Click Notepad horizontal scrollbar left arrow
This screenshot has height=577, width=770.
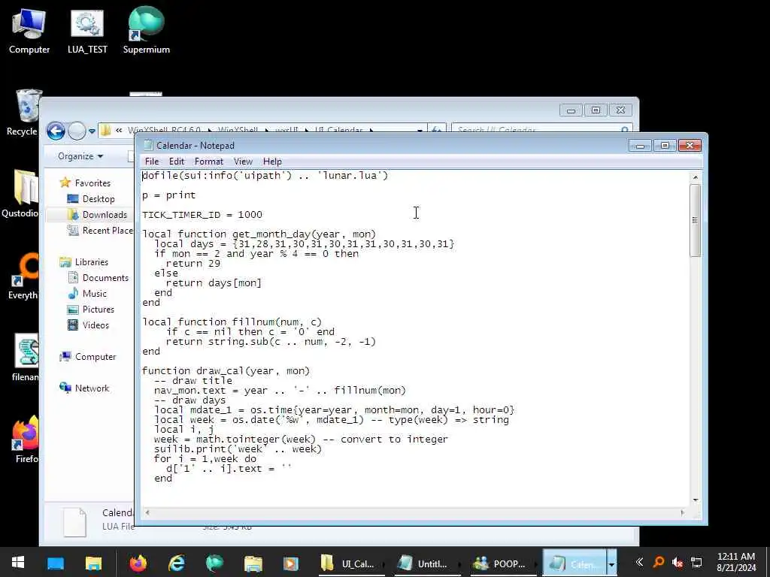click(x=147, y=512)
